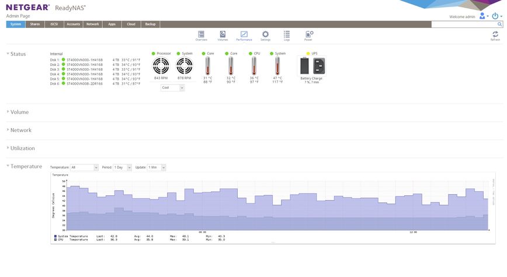The width and height of the screenshot is (507, 277).
Task: Click the power shutdown icon at top right
Action: point(495,16)
